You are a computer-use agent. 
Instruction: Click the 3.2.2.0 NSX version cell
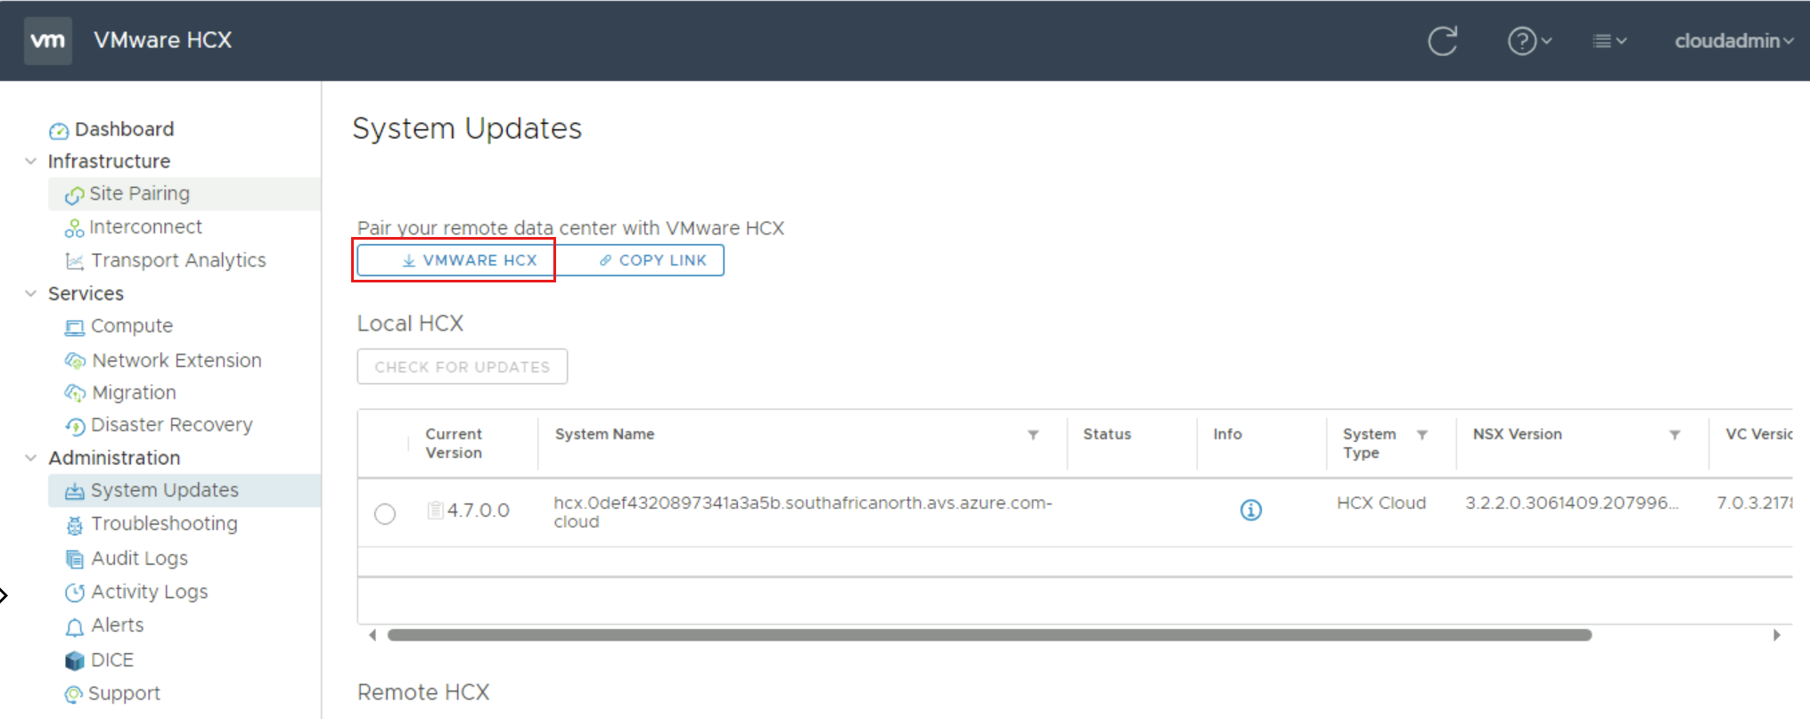(x=1572, y=502)
